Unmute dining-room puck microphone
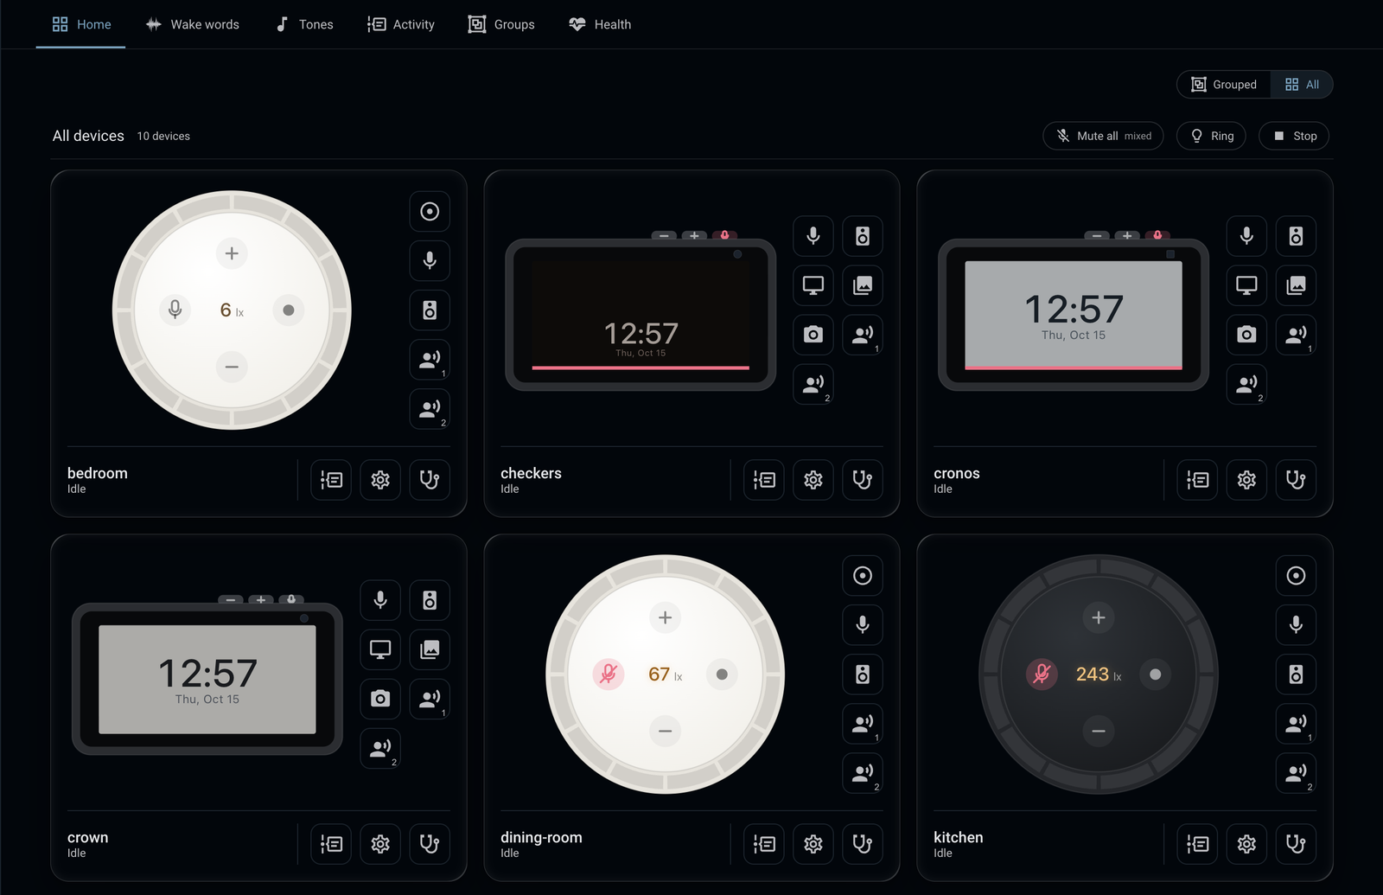This screenshot has width=1383, height=895. tap(609, 674)
